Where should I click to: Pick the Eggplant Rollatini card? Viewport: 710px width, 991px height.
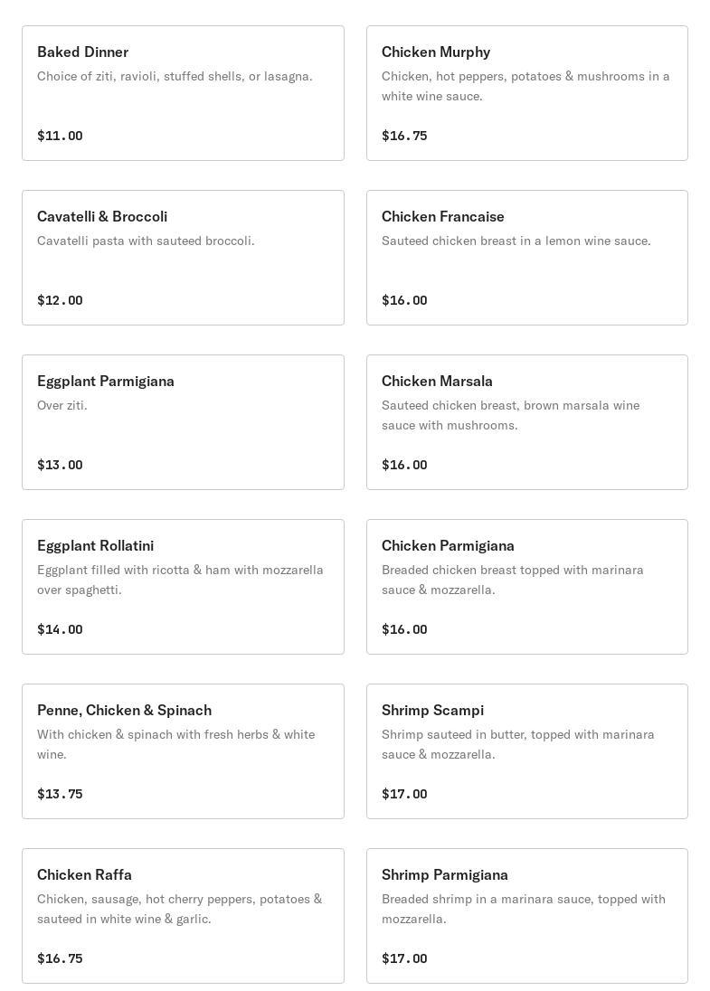click(183, 587)
